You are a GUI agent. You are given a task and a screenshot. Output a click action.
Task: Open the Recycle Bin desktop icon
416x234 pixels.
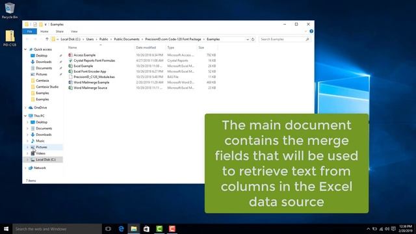pyautogui.click(x=10, y=10)
